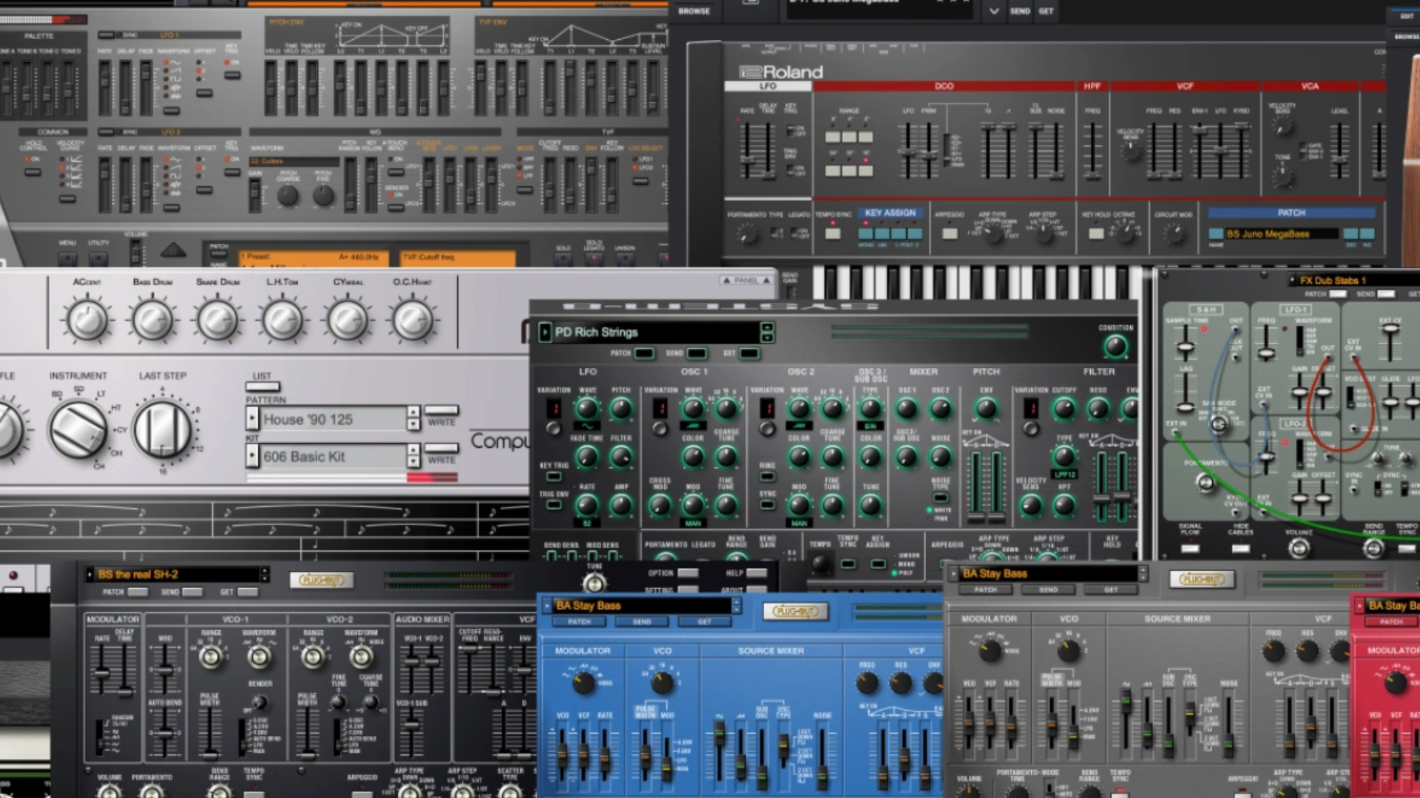Click the Pitch Coarse knob on the JD-800 panel

click(288, 196)
